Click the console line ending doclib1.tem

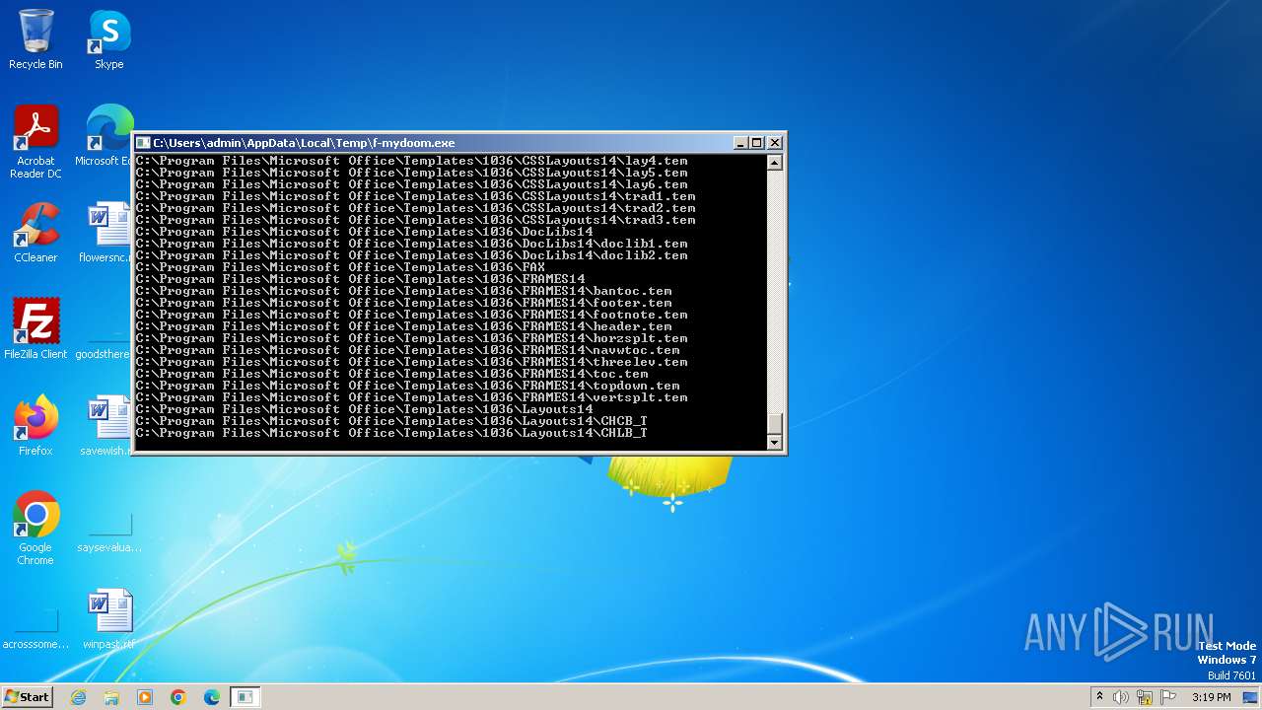[411, 244]
